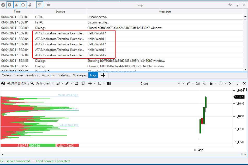Viewport: 248px width, 165px height.
Task: Click the lock icon to lock the chart
Action: point(211,83)
